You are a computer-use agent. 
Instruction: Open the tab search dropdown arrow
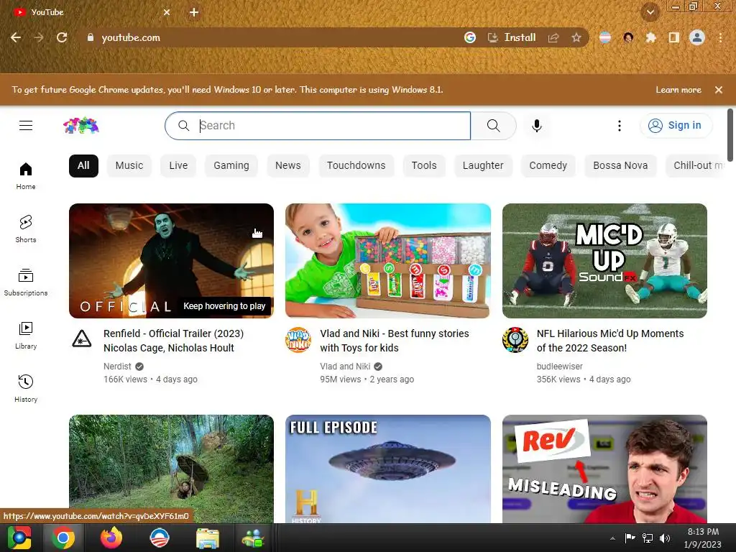pyautogui.click(x=650, y=12)
